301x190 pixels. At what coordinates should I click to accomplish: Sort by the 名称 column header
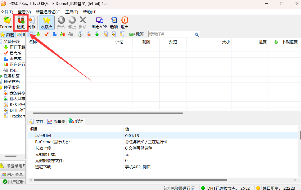coord(66,42)
